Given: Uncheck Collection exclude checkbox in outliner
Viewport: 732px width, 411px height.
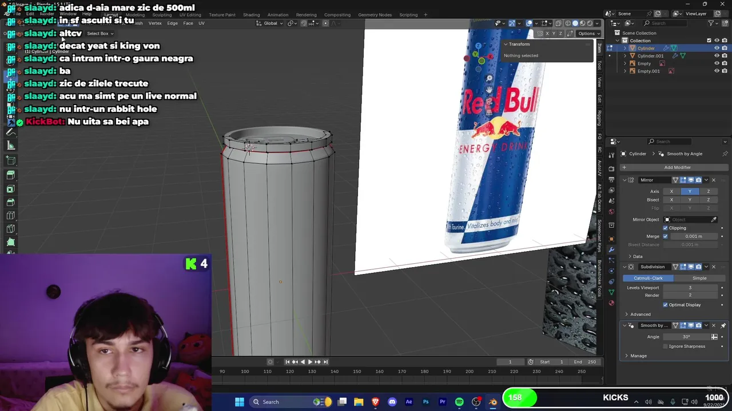Looking at the screenshot, I should tap(709, 41).
